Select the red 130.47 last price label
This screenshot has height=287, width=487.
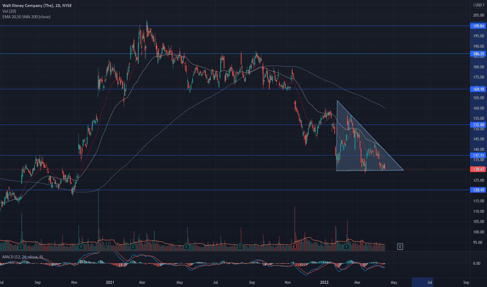[x=478, y=170]
